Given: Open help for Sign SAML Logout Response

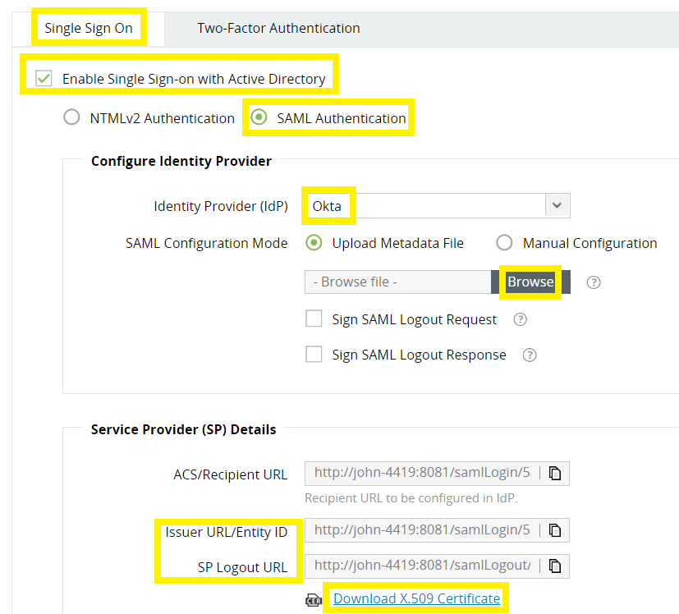Looking at the screenshot, I should (529, 355).
